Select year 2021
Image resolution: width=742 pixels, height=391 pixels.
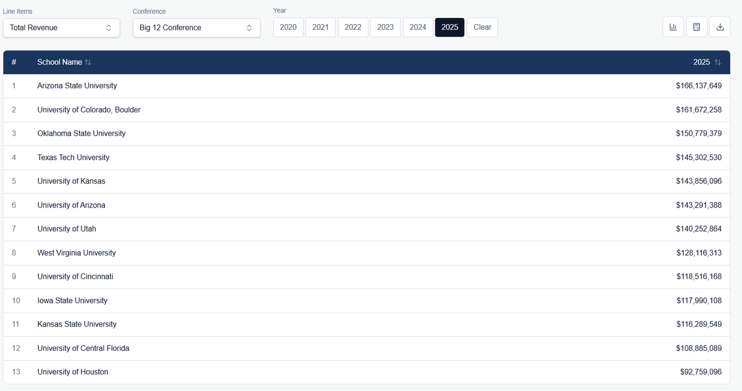tap(320, 27)
